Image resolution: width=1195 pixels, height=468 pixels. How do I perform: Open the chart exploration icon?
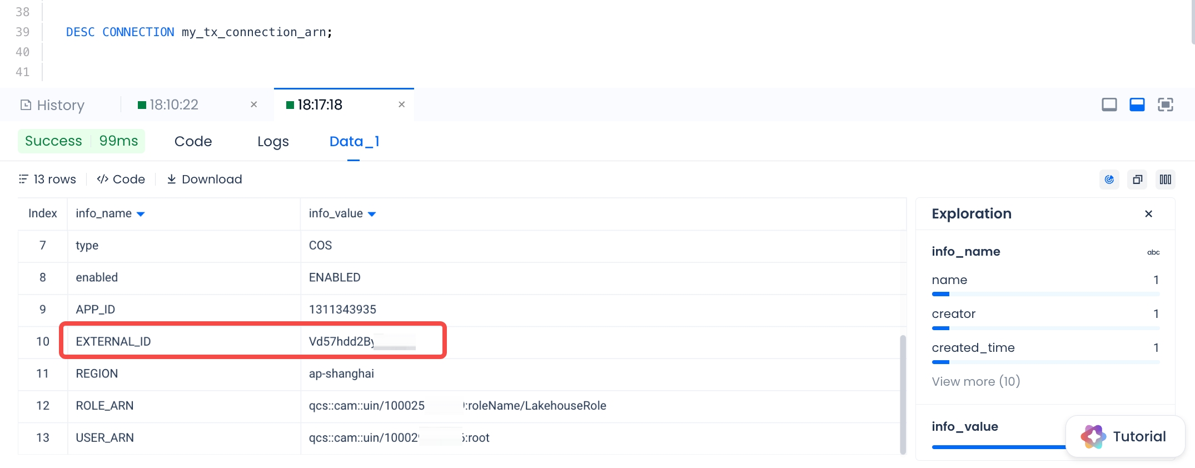coord(1109,180)
